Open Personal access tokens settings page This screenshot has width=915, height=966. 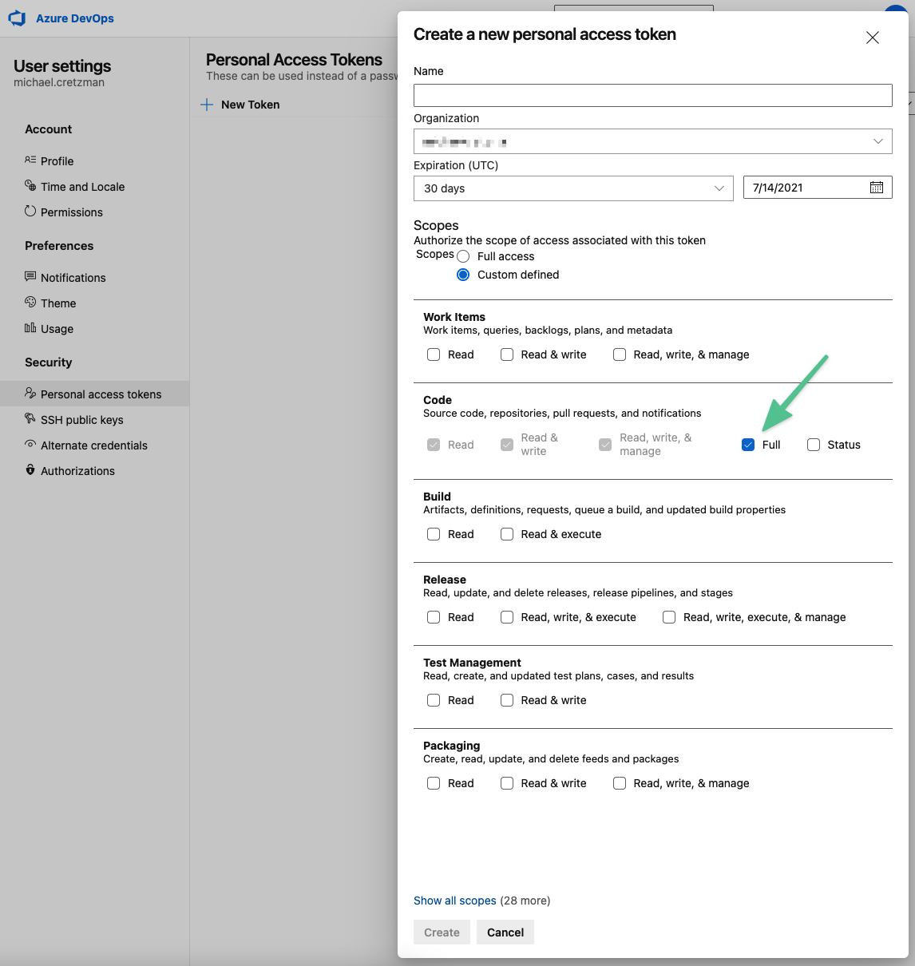[x=101, y=394]
